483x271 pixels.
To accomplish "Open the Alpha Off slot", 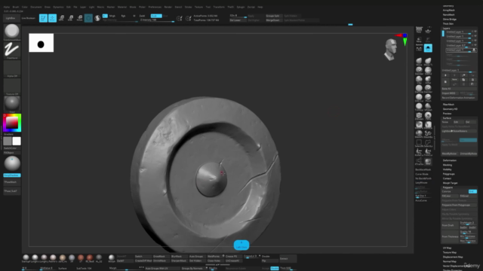I will click(x=12, y=68).
